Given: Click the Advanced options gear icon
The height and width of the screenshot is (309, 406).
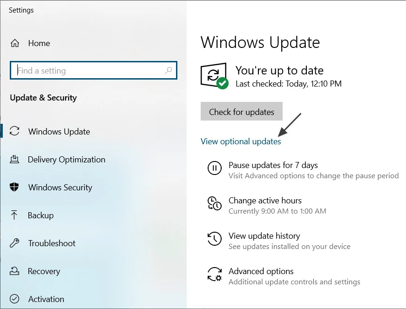Looking at the screenshot, I should click(x=214, y=274).
